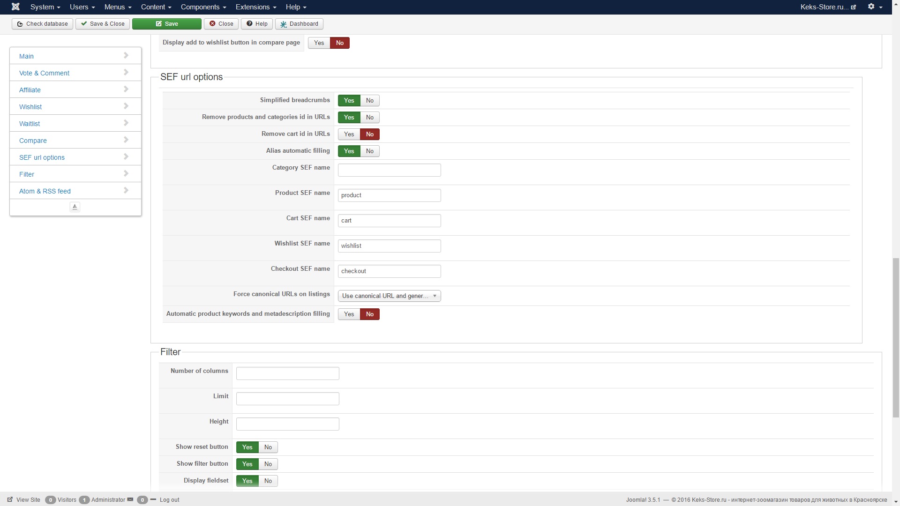Image resolution: width=900 pixels, height=506 pixels.
Task: Set Remove cart id in URLs to Yes
Action: tap(349, 134)
